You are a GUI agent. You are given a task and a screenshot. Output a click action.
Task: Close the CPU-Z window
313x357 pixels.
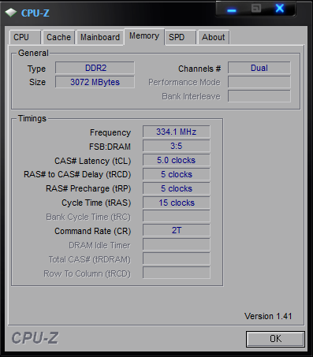point(280,9)
